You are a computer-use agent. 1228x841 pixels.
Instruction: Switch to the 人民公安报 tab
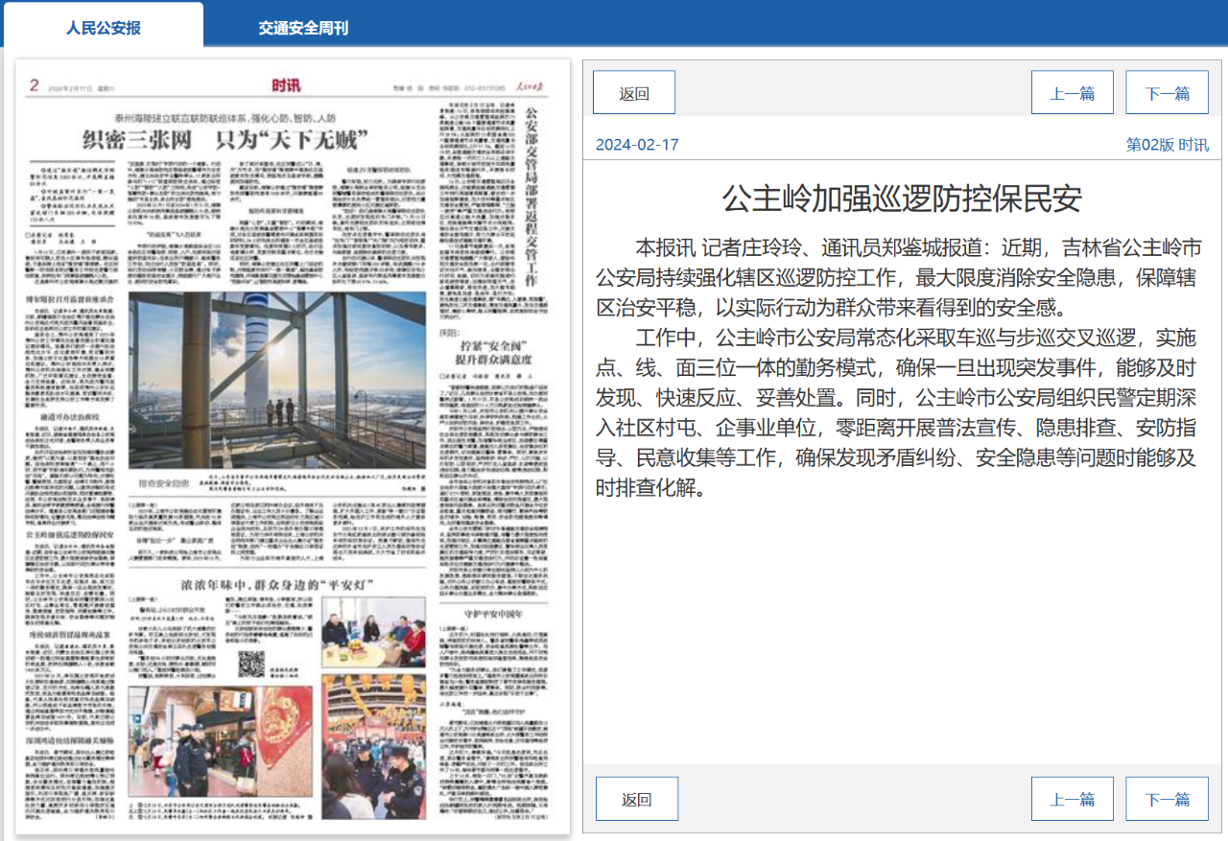pyautogui.click(x=104, y=28)
